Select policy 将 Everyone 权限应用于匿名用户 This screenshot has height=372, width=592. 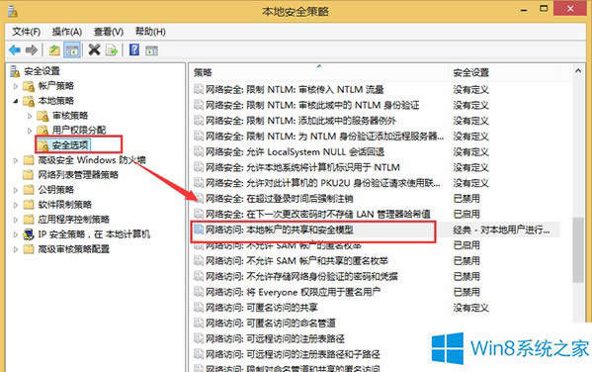coord(293,292)
